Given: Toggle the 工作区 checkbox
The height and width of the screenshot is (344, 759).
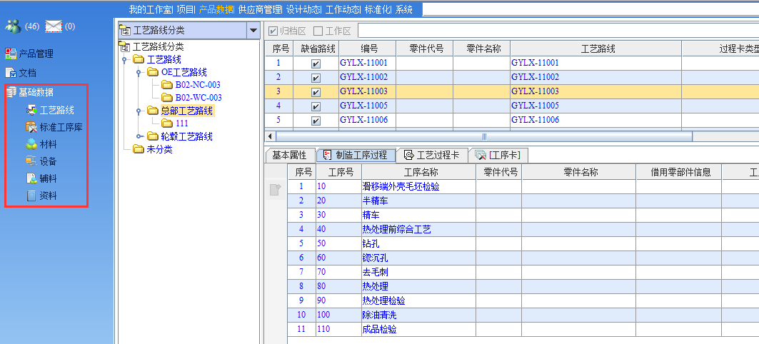Looking at the screenshot, I should (x=318, y=31).
